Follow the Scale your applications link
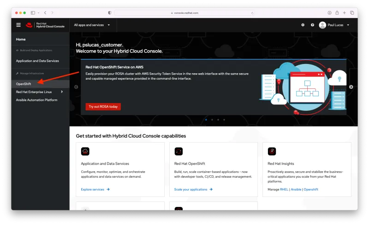 (x=190, y=189)
